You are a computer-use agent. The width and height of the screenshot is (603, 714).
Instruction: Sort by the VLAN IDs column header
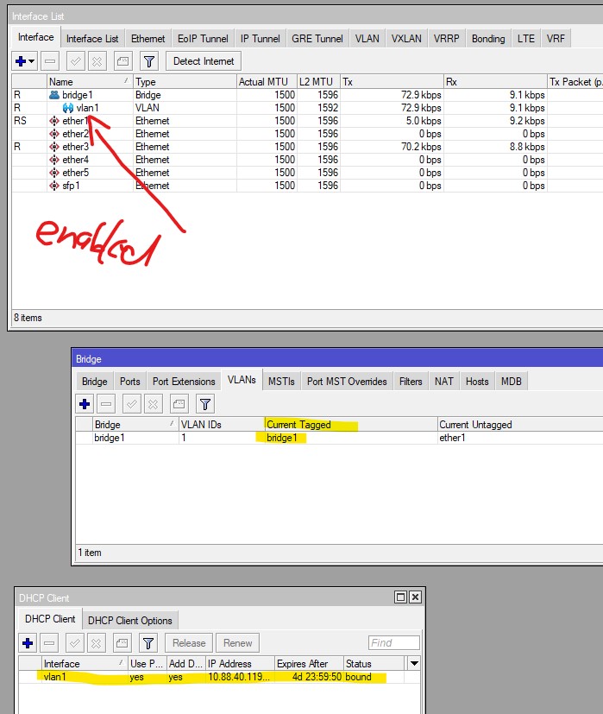222,425
